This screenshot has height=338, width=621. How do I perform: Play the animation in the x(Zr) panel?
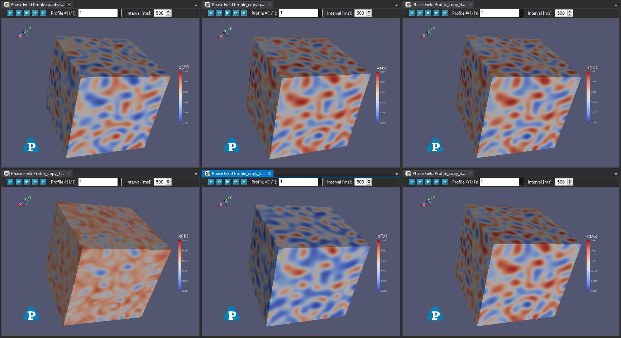pos(27,13)
